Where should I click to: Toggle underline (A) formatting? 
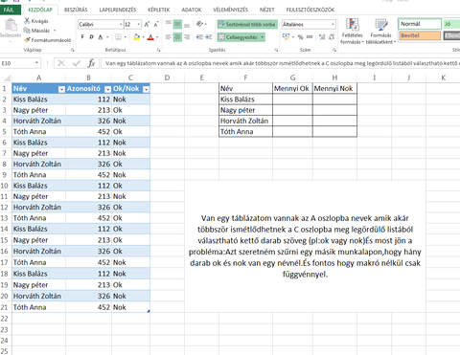tap(101, 37)
